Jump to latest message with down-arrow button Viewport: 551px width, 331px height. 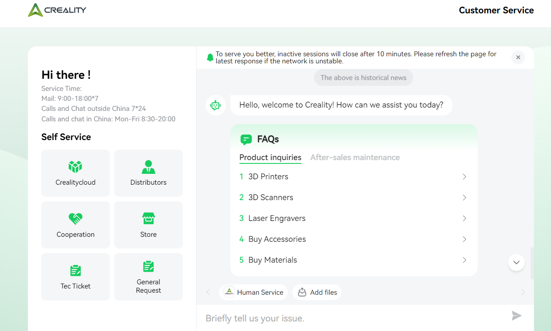516,263
